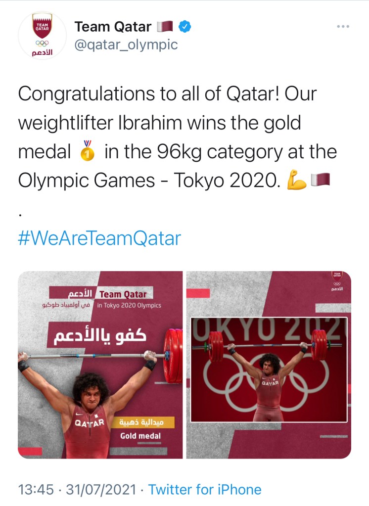Open the three-dot more options menu
Screen dimensions: 369x506
tap(343, 26)
